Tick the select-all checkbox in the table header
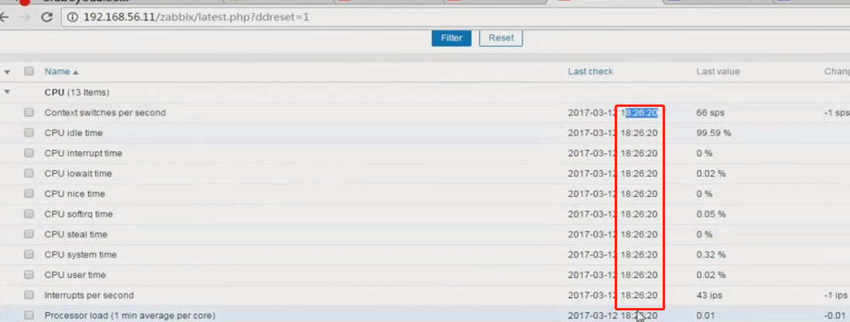Image resolution: width=850 pixels, height=322 pixels. click(29, 71)
